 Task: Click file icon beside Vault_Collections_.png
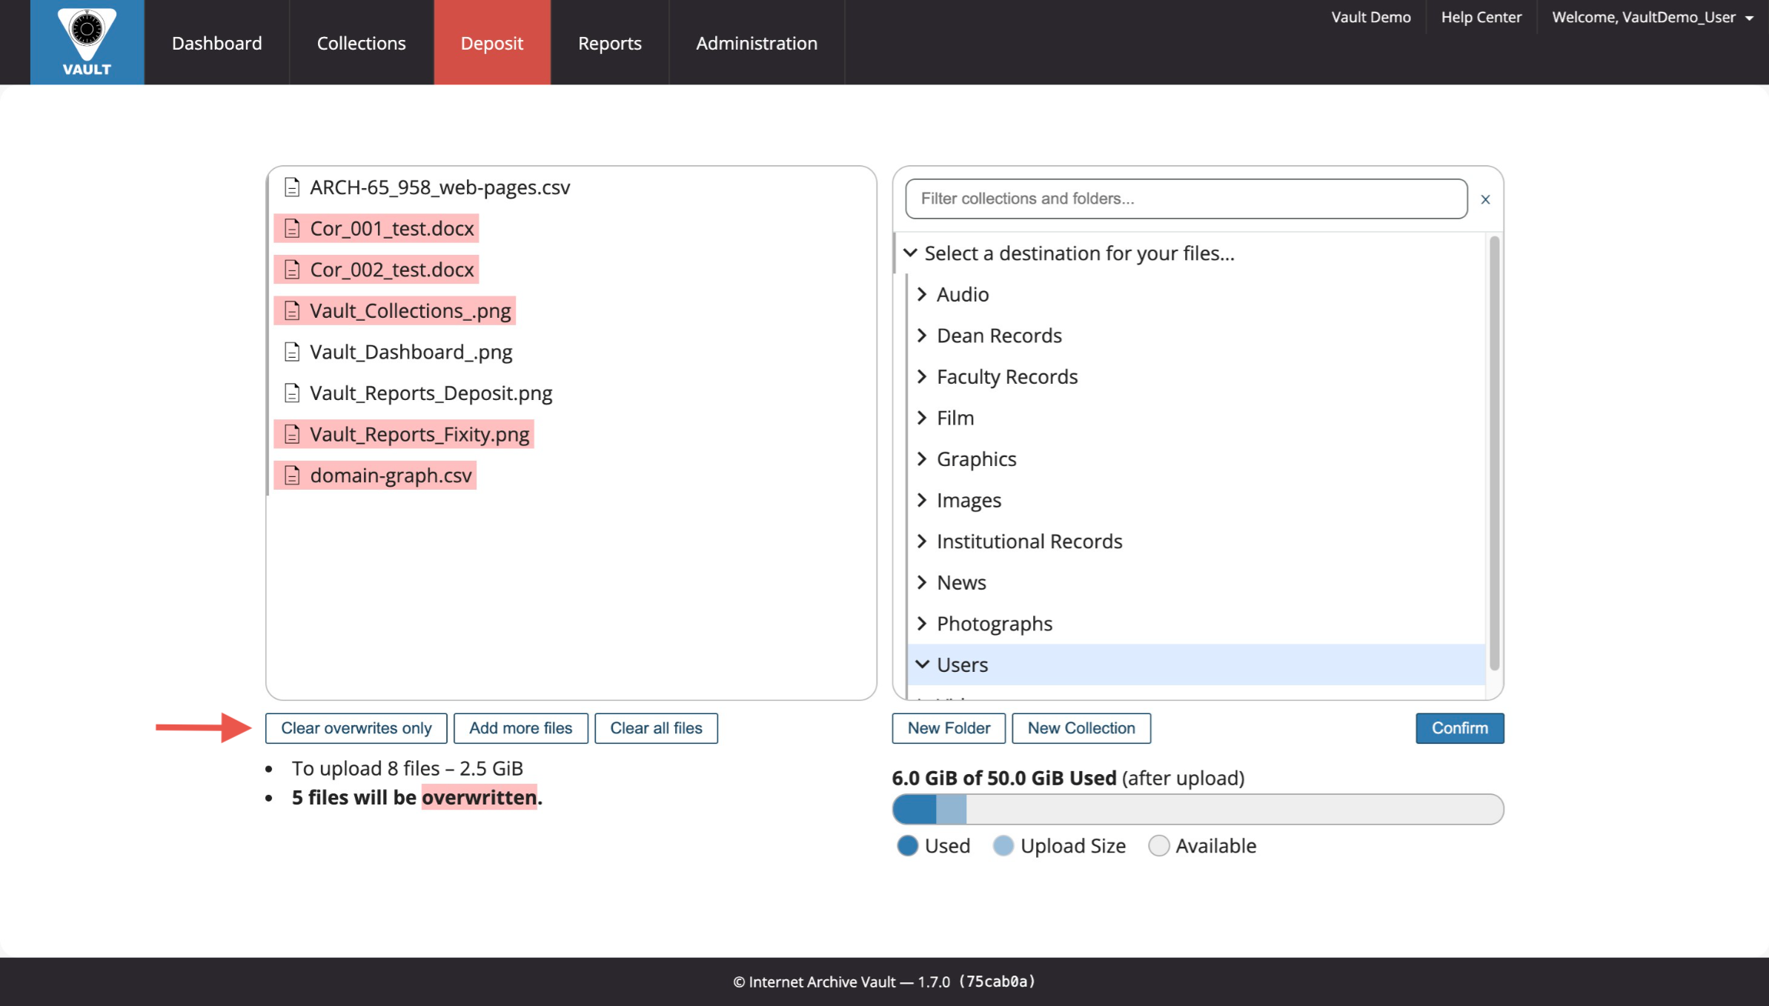click(292, 310)
